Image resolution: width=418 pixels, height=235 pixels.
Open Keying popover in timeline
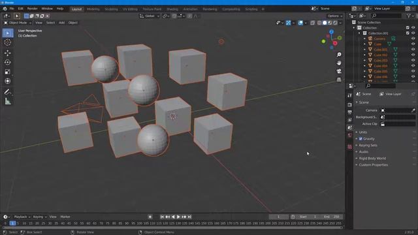[x=39, y=217]
